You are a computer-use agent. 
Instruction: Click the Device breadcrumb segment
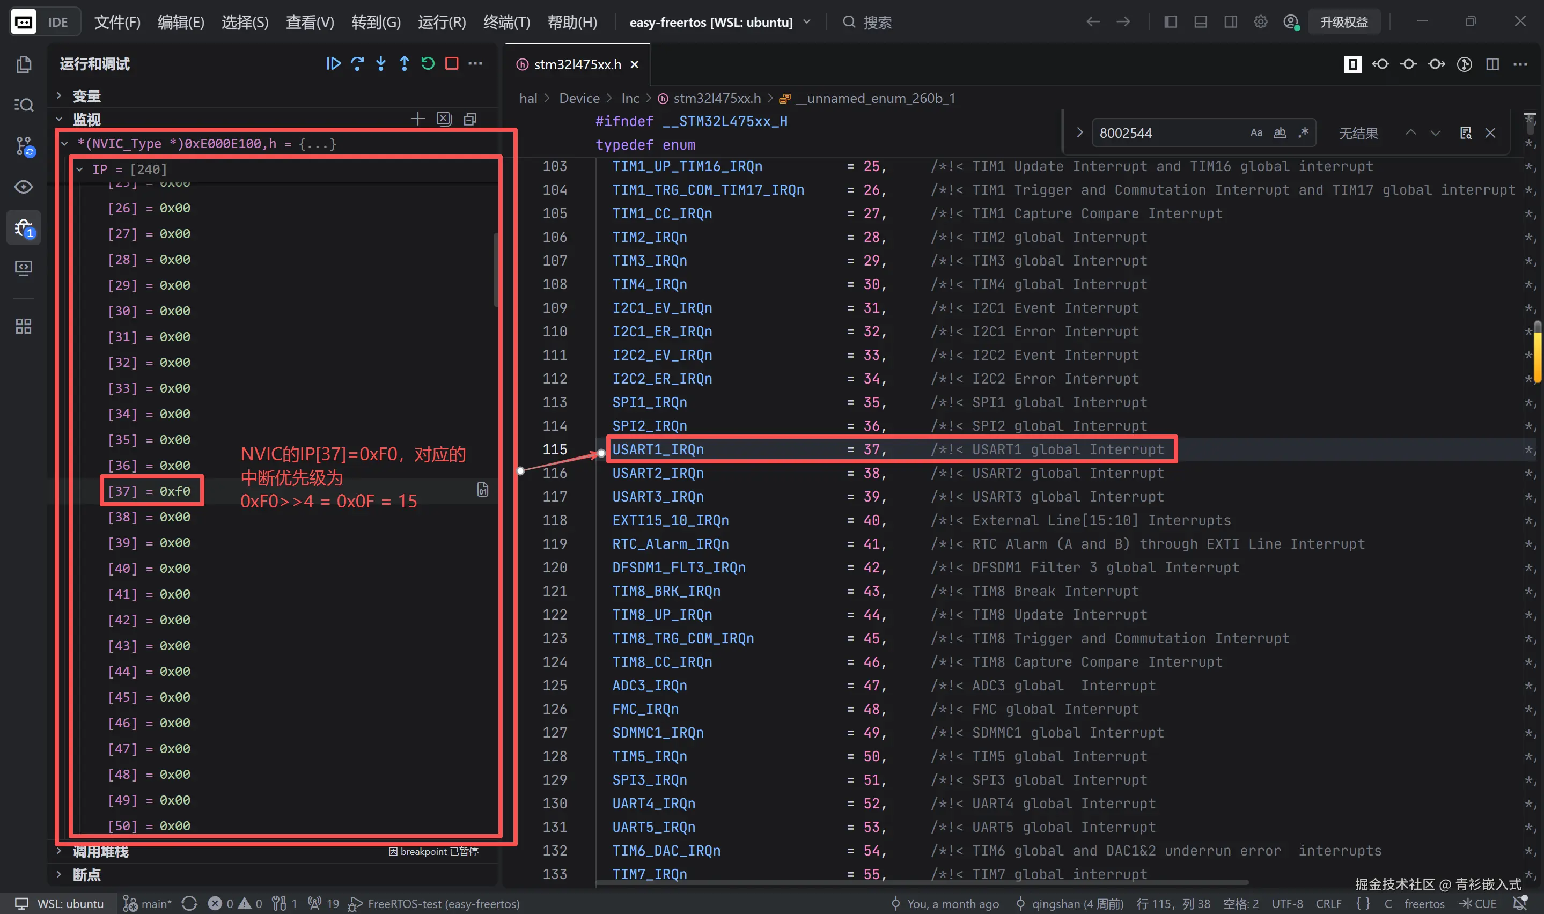(579, 99)
